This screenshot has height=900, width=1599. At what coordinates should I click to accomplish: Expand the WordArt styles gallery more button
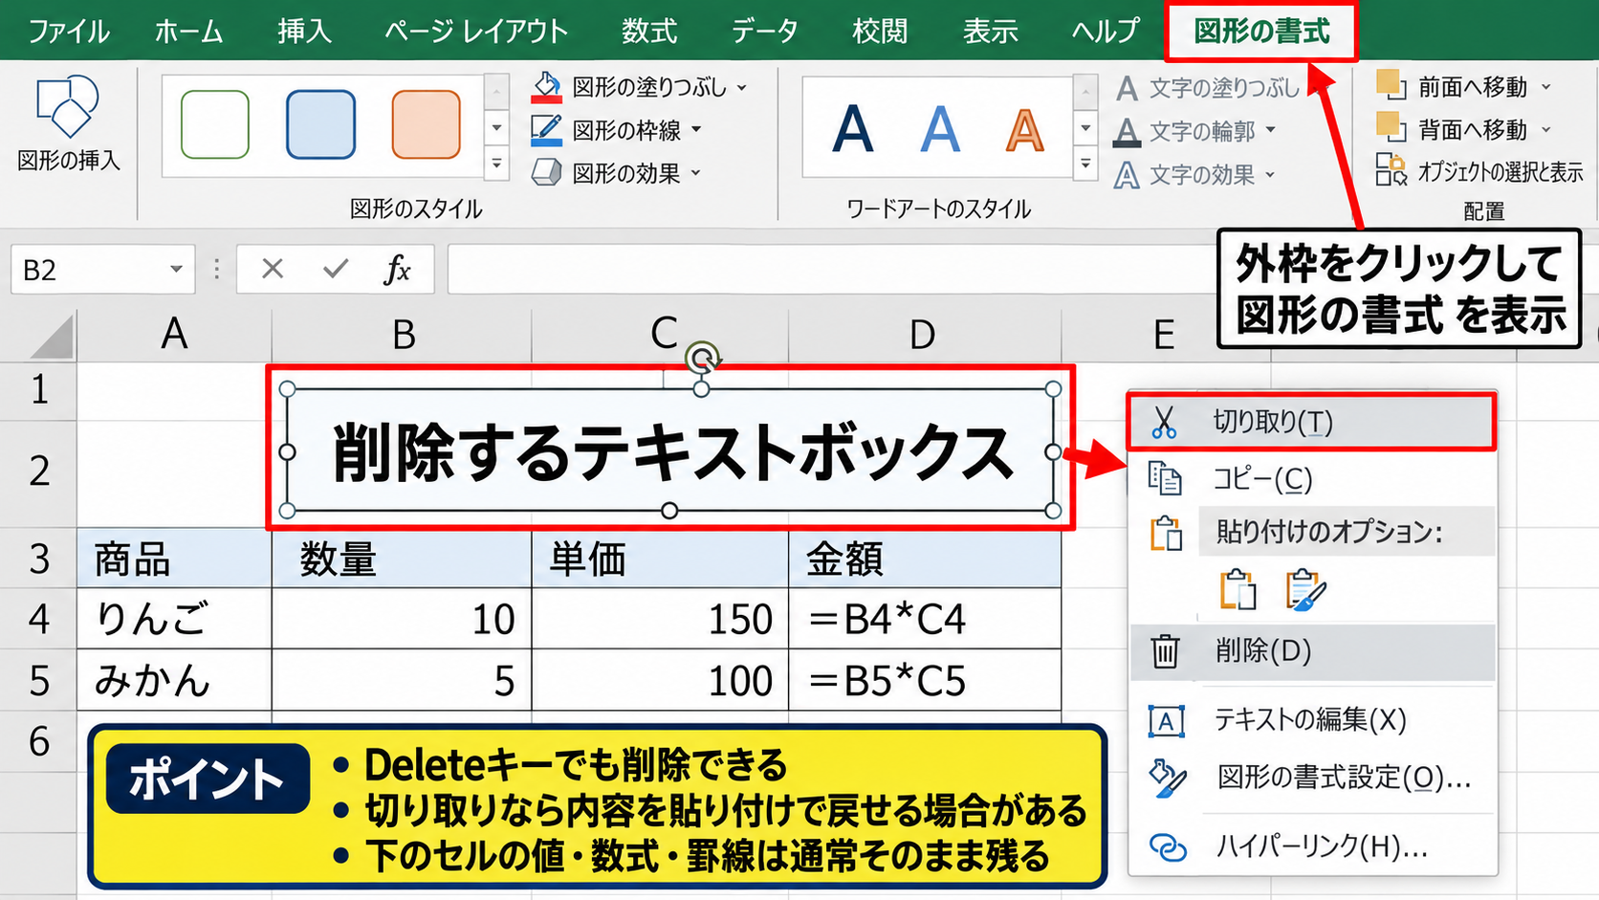click(x=1085, y=165)
